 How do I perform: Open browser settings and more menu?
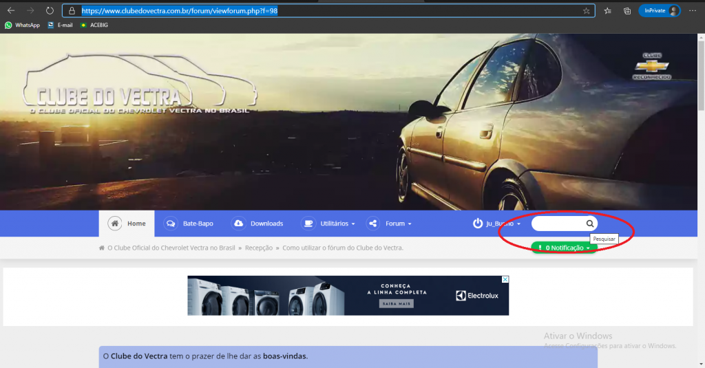[x=693, y=11]
